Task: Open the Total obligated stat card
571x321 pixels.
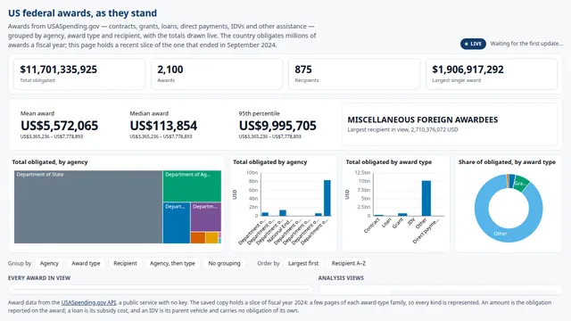Action: tap(79, 74)
